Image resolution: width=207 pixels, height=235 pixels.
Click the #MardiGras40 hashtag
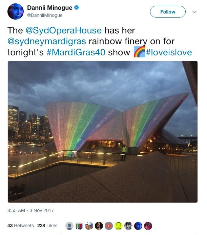(76, 52)
